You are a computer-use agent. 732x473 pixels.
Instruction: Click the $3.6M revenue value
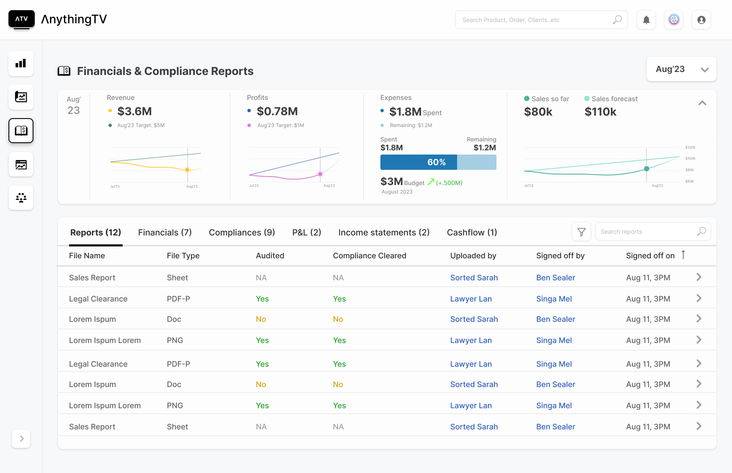click(135, 111)
